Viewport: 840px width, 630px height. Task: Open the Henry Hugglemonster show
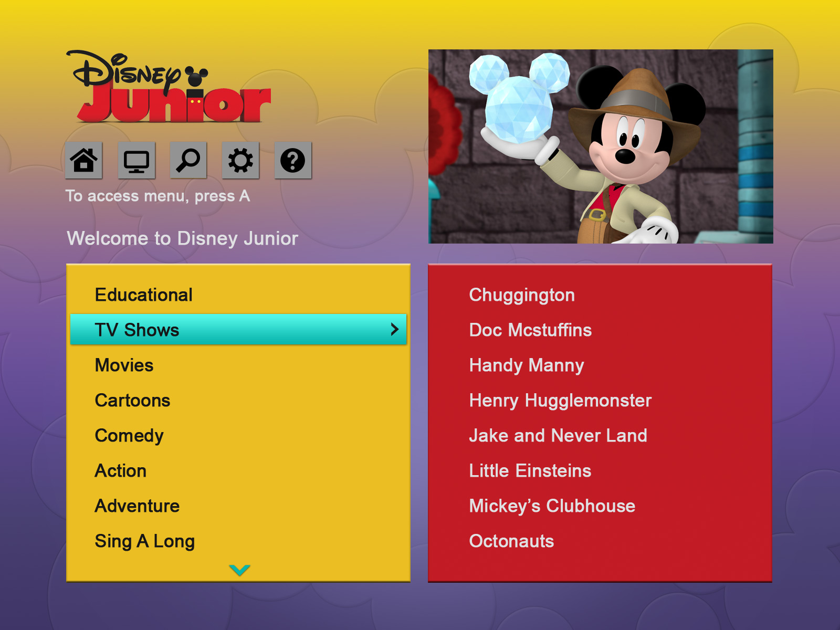tap(560, 401)
